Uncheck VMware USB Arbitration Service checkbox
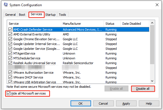 [x=10, y=82]
